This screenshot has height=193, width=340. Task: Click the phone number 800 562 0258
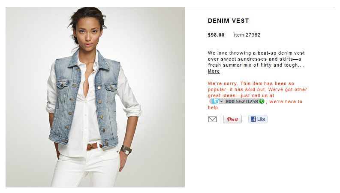[241, 101]
